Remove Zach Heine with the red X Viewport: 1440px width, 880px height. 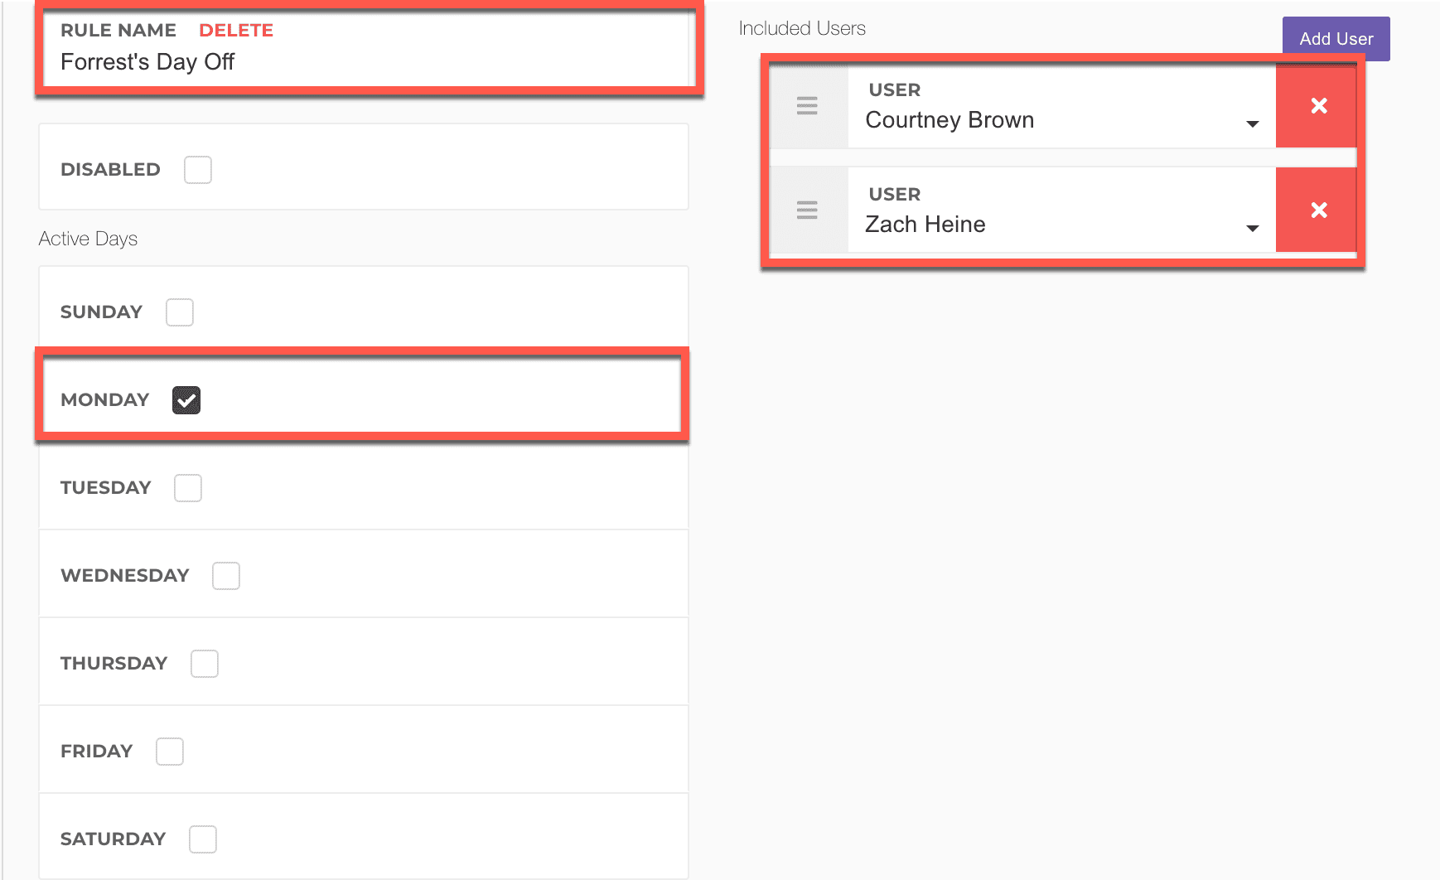pos(1318,210)
